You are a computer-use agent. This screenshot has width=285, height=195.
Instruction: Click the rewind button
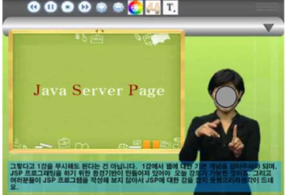coord(34,7)
